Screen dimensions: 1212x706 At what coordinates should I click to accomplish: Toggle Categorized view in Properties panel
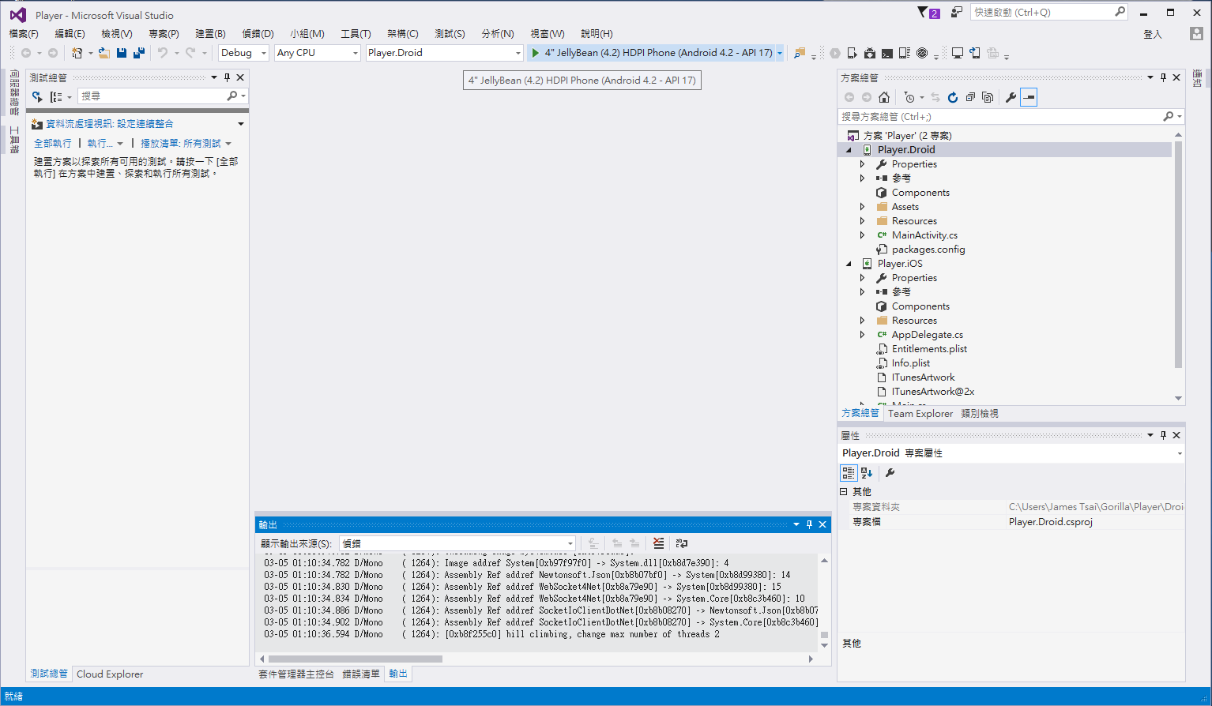click(x=849, y=473)
